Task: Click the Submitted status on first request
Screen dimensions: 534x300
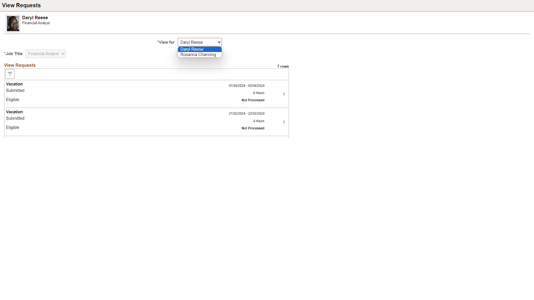Action: click(x=15, y=90)
